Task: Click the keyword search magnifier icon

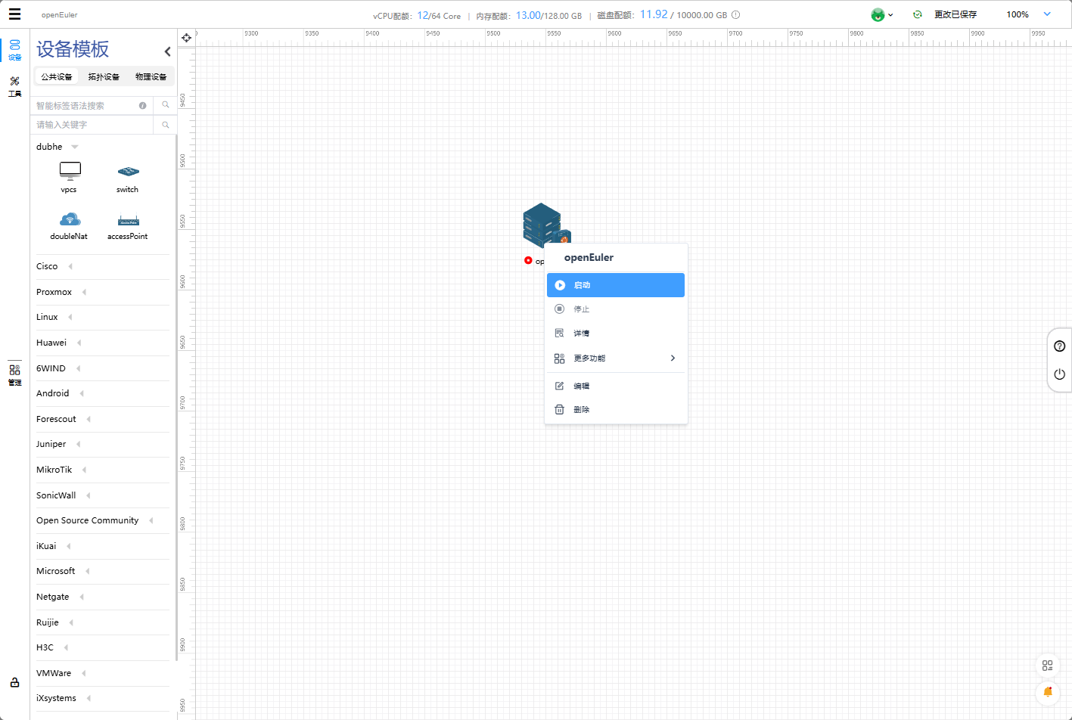Action: point(166,125)
